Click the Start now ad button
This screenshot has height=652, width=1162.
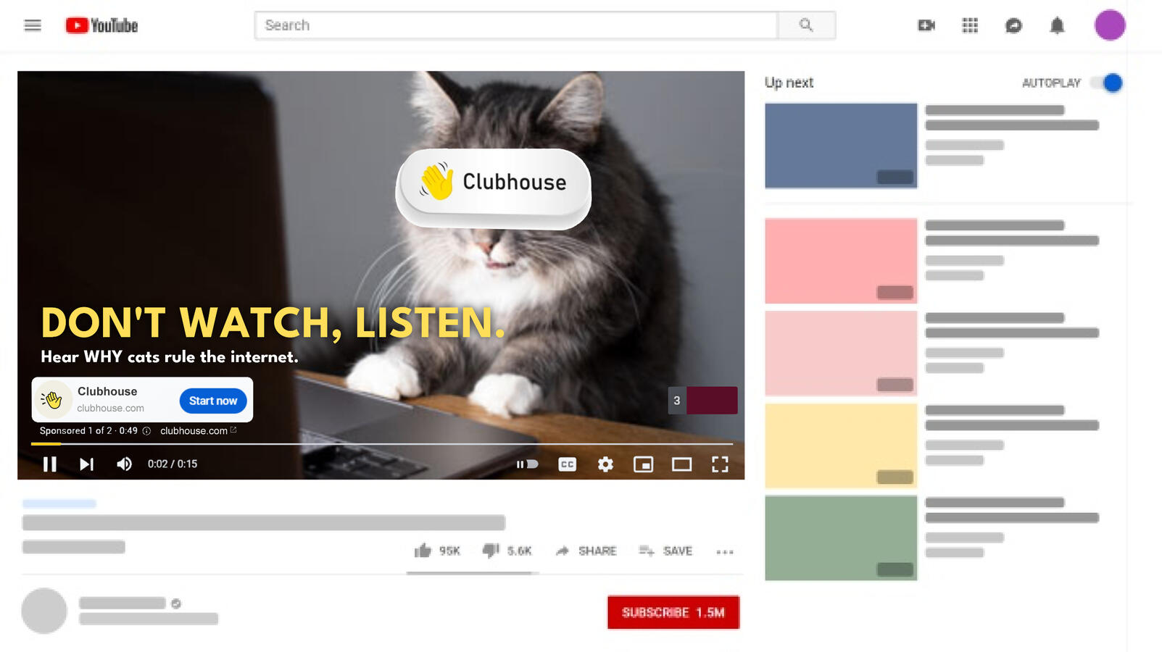point(213,401)
